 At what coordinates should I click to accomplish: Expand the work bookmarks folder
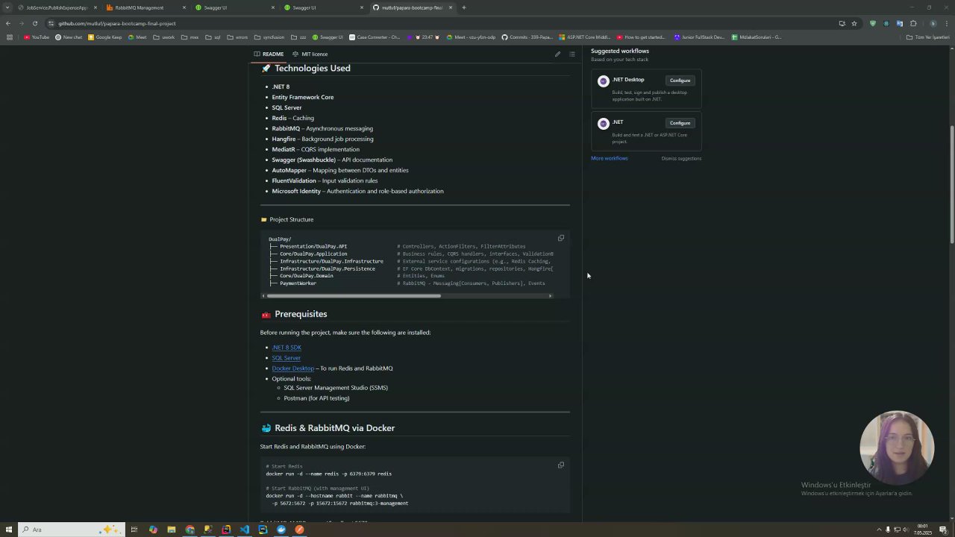[x=165, y=37]
